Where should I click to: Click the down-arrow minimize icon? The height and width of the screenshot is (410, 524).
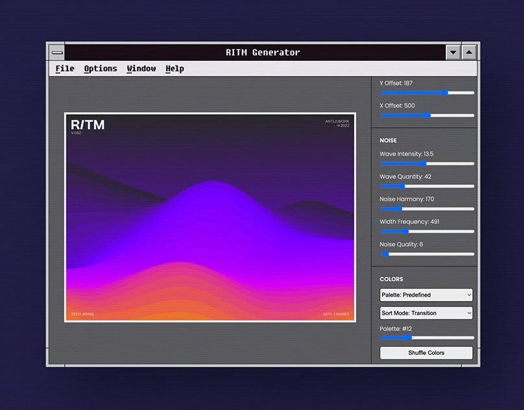pyautogui.click(x=453, y=53)
